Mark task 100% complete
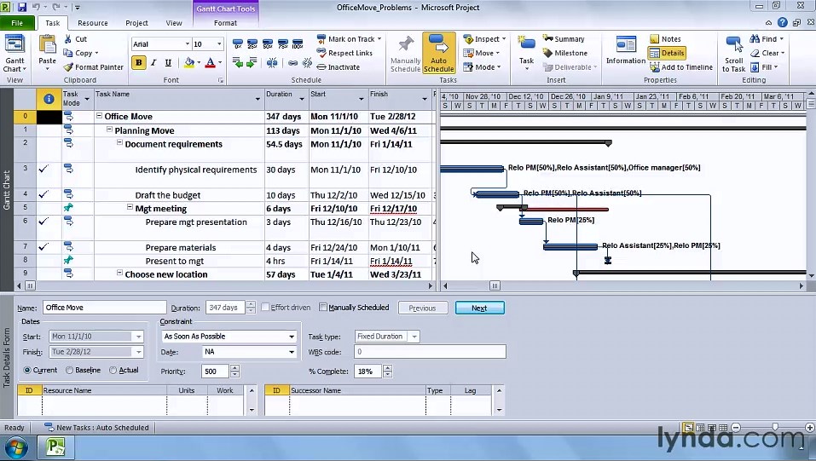This screenshot has width=816, height=461. (x=298, y=43)
